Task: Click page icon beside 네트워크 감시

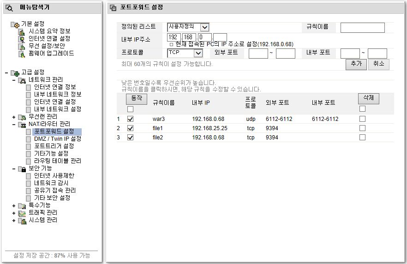Action: click(29, 184)
